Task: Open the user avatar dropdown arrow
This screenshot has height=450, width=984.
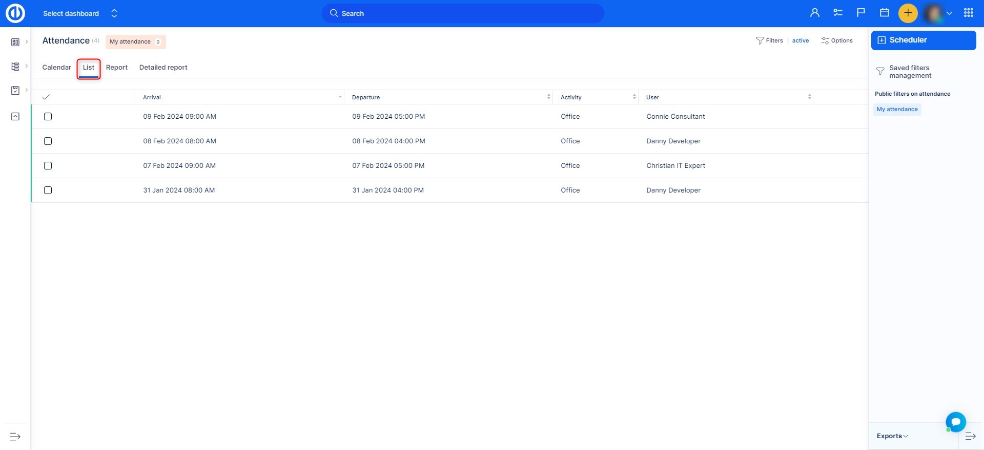Action: point(949,14)
